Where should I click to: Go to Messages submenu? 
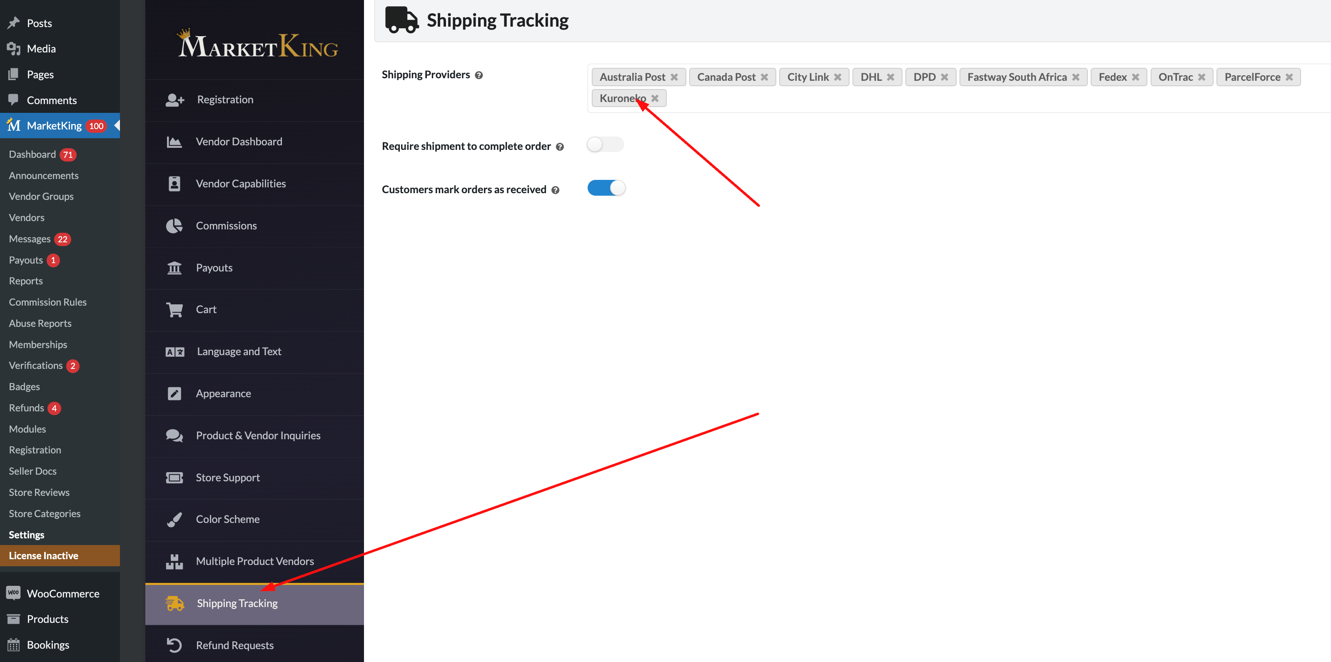tap(30, 239)
